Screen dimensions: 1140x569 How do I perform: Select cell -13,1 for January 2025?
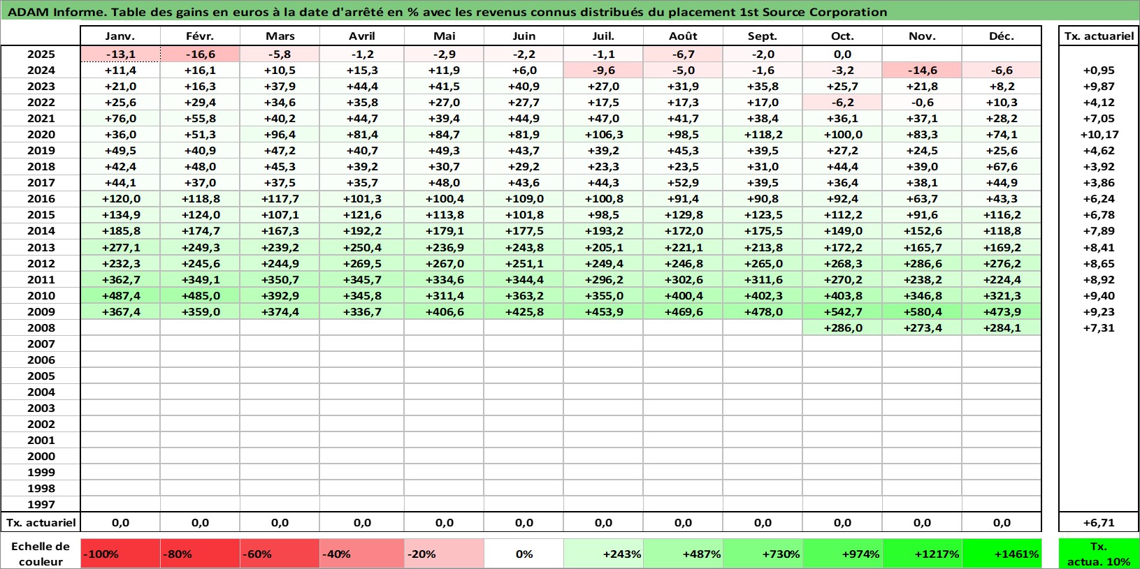(120, 54)
